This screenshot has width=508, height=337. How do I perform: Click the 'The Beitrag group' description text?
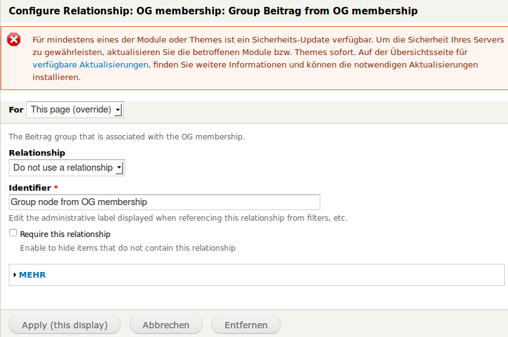pos(127,136)
